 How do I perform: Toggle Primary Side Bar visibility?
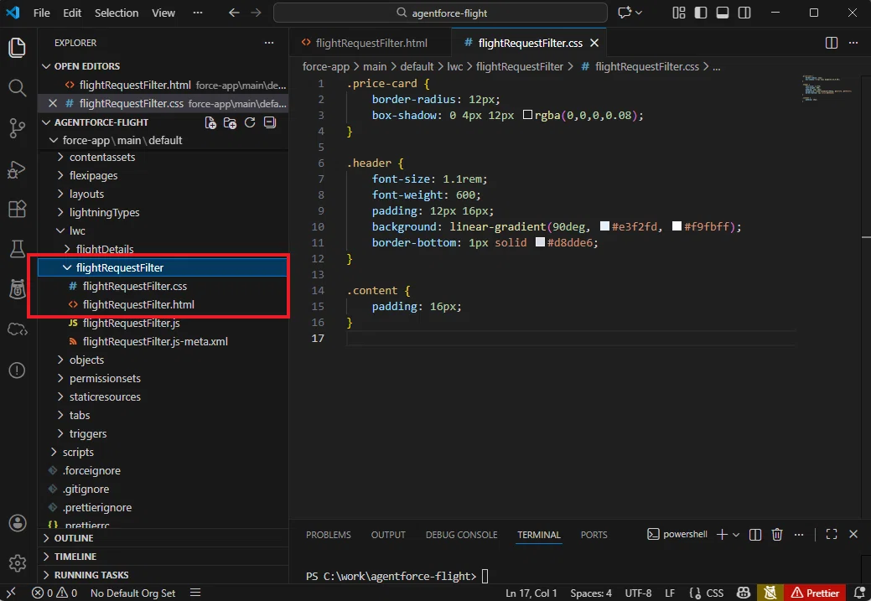click(x=701, y=13)
